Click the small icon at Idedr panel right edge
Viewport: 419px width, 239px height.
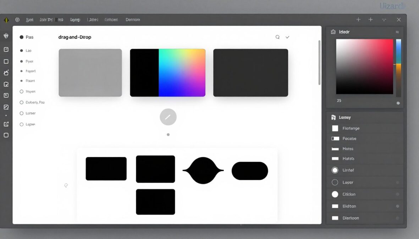pos(397,32)
